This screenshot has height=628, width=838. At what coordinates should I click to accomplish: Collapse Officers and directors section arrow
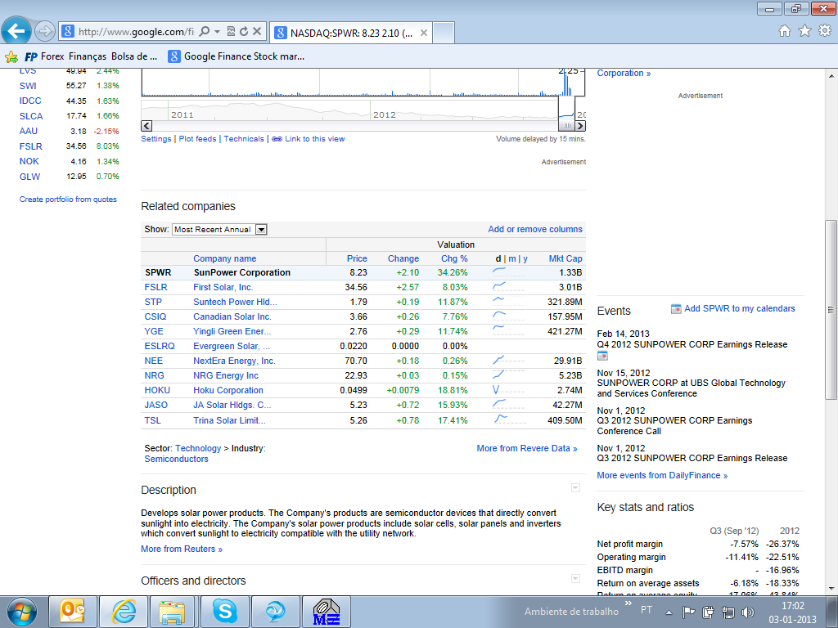click(x=575, y=578)
